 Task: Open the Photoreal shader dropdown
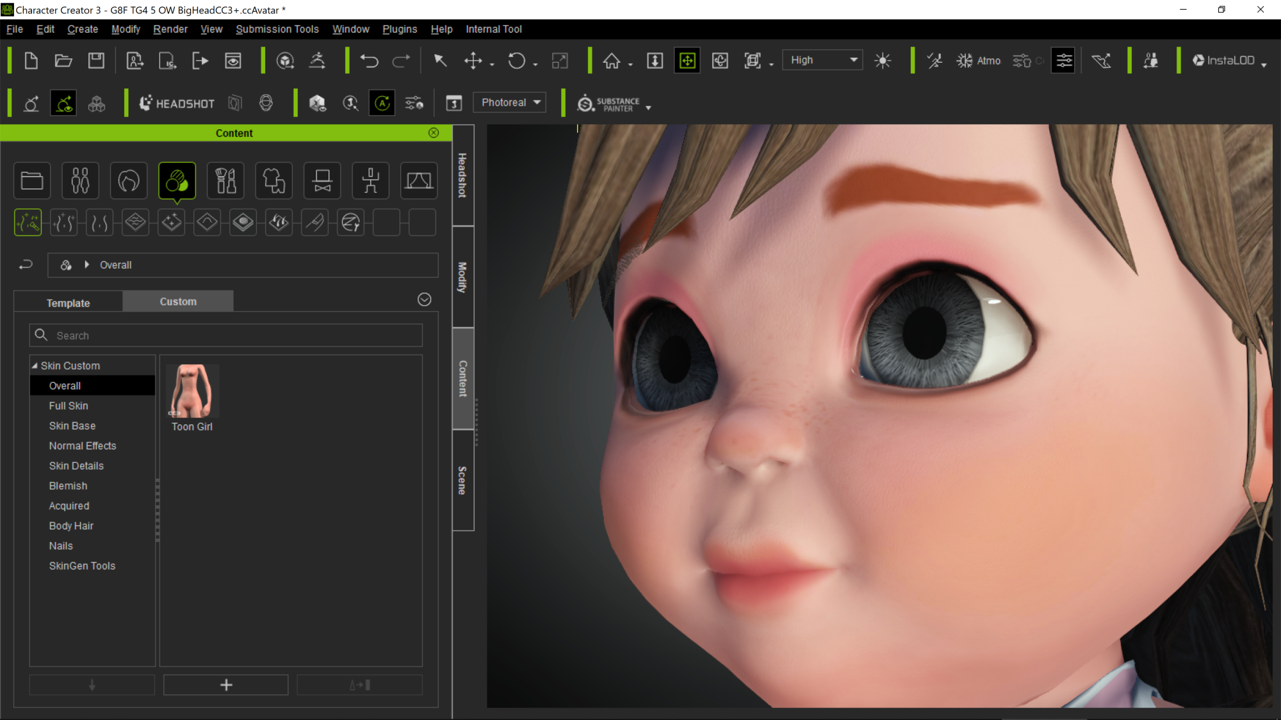(x=510, y=102)
